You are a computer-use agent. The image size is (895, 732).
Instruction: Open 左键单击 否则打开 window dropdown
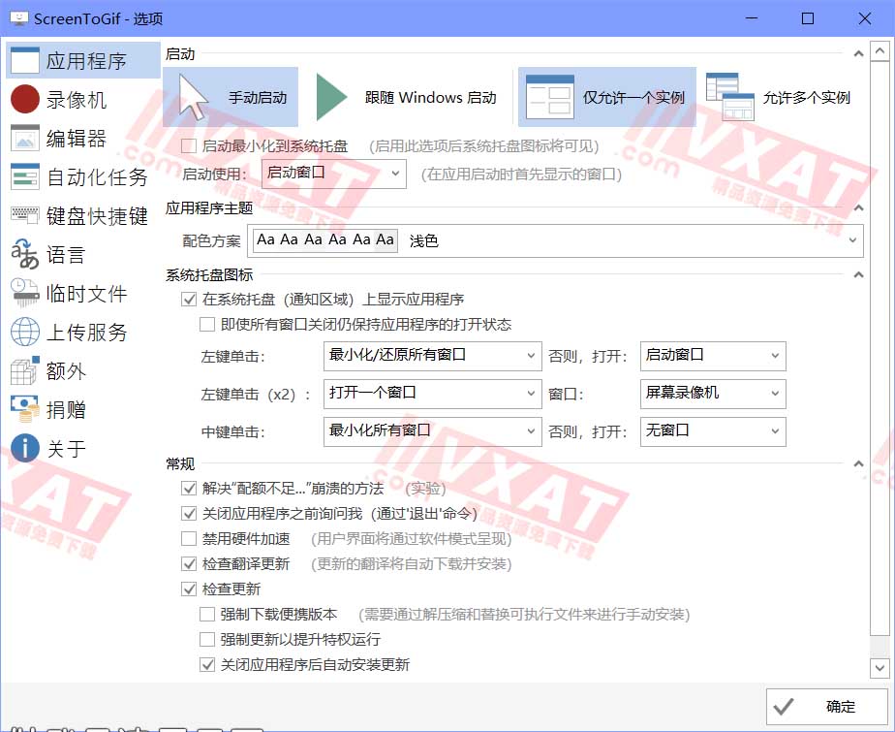click(713, 356)
